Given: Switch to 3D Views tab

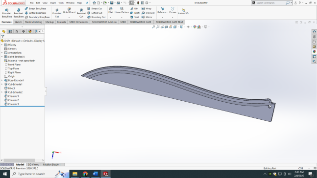Looking at the screenshot, I should click(33, 165).
